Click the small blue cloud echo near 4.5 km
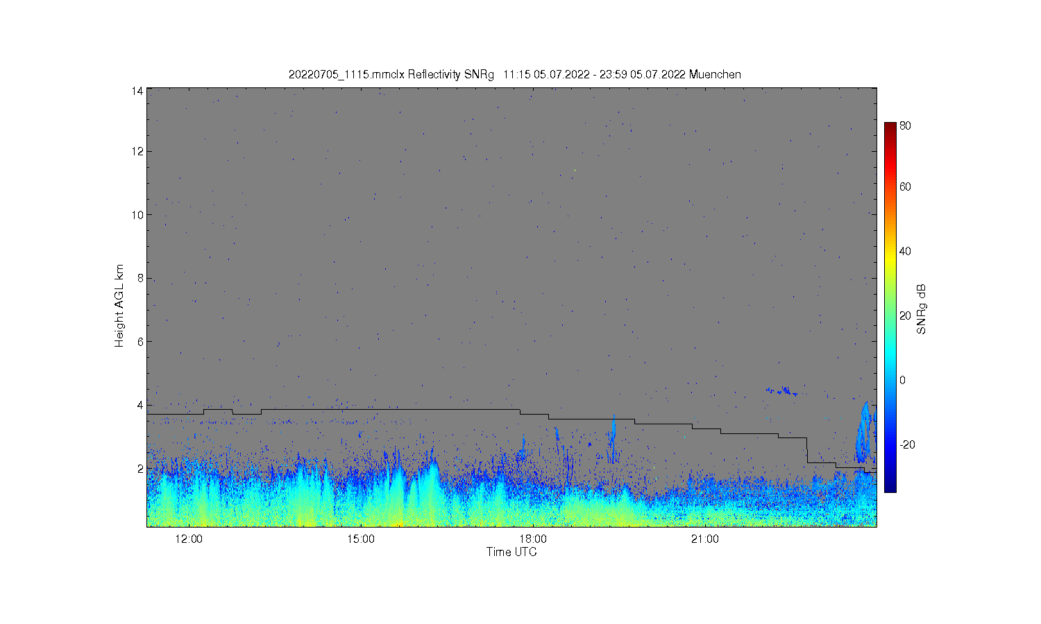 [x=783, y=391]
